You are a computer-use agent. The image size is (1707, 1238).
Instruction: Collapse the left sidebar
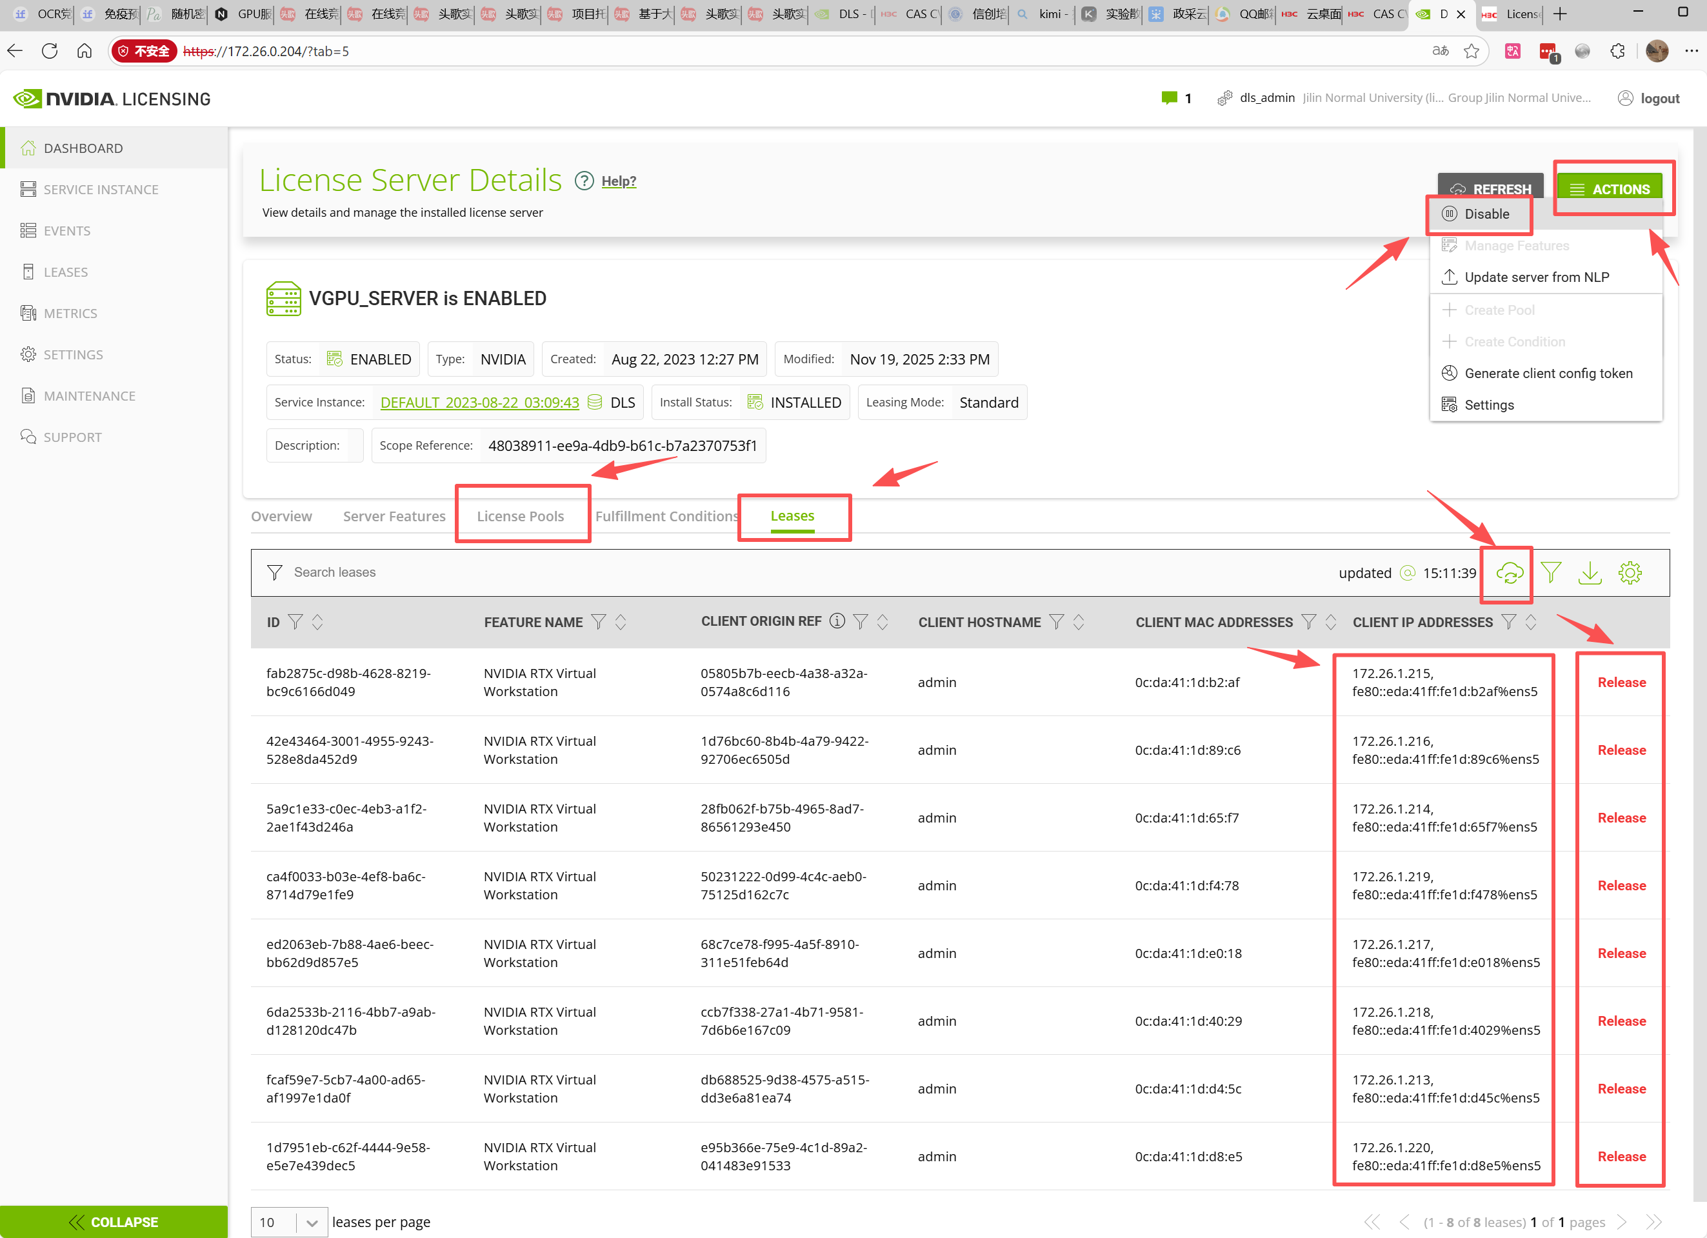114,1221
